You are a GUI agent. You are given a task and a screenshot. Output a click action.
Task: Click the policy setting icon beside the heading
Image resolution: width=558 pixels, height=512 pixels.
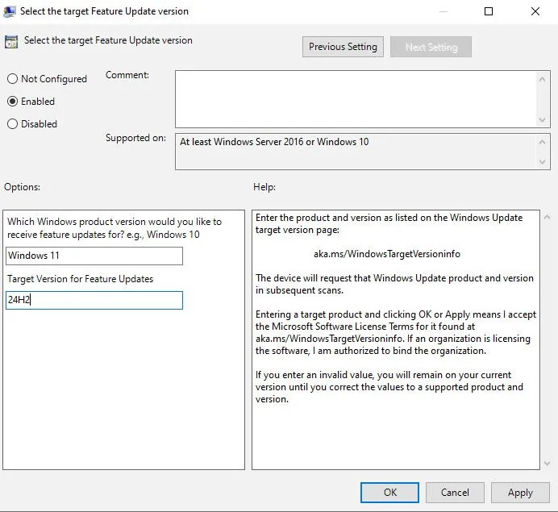tap(11, 41)
